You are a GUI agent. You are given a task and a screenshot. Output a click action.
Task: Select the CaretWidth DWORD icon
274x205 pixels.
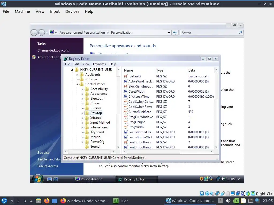click(126, 91)
